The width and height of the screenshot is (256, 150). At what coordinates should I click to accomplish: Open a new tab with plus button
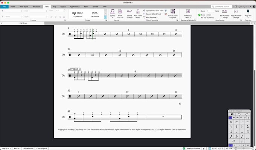coord(251,23)
